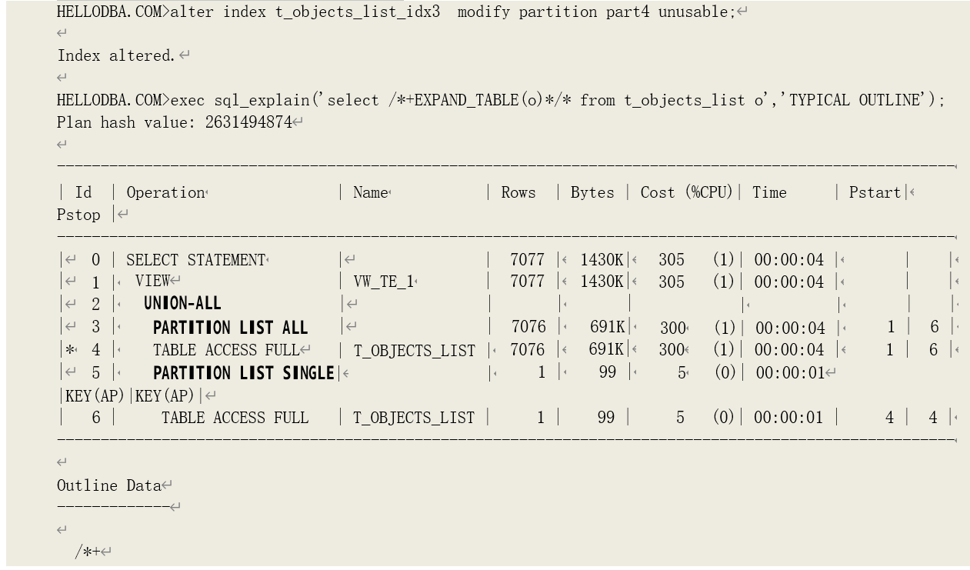Click 'TABLE ACCESS FULL' in plan row 6

coord(235,418)
